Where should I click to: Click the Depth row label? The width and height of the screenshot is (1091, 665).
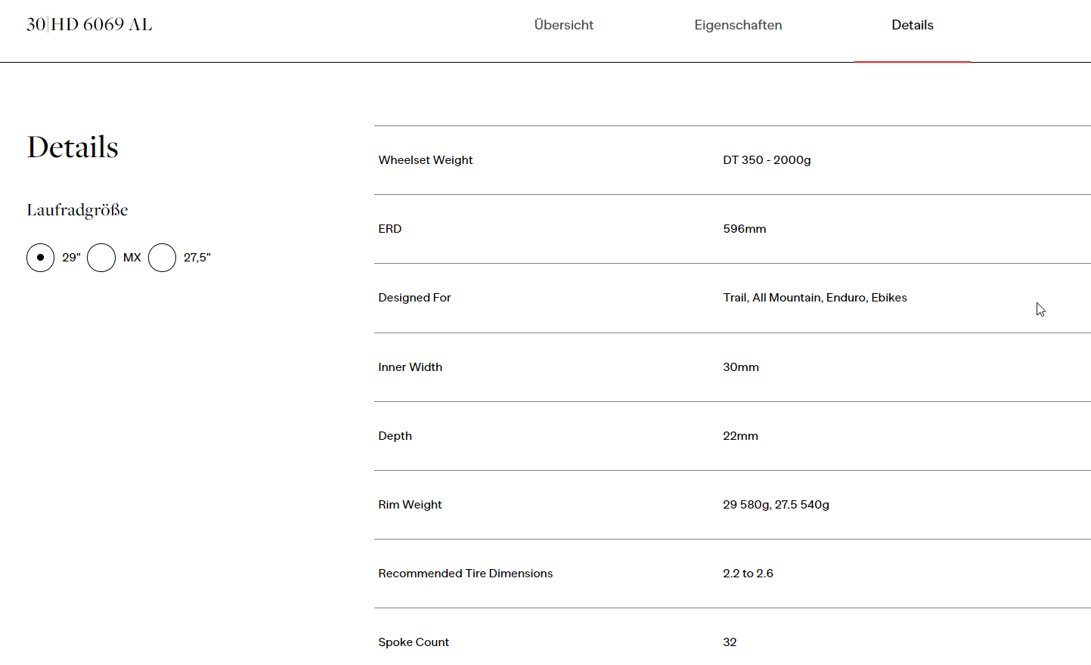pyautogui.click(x=395, y=436)
